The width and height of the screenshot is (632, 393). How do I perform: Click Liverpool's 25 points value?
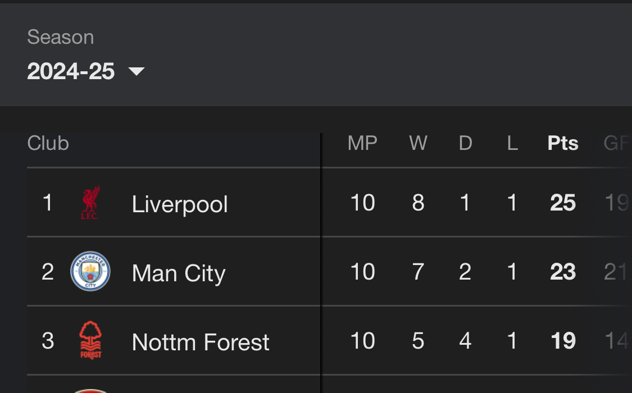(563, 203)
